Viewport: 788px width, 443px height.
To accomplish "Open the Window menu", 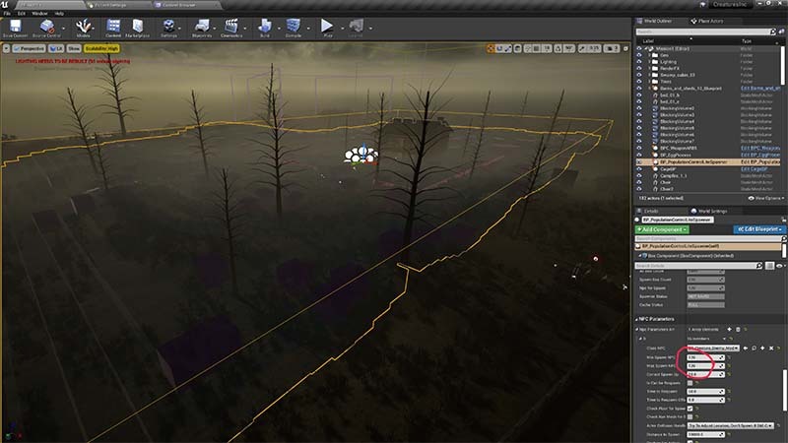I will (x=41, y=14).
